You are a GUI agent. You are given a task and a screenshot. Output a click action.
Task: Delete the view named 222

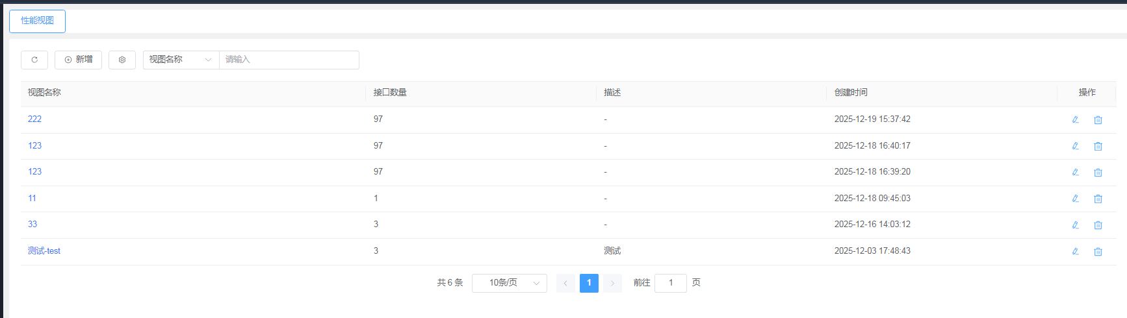1098,119
